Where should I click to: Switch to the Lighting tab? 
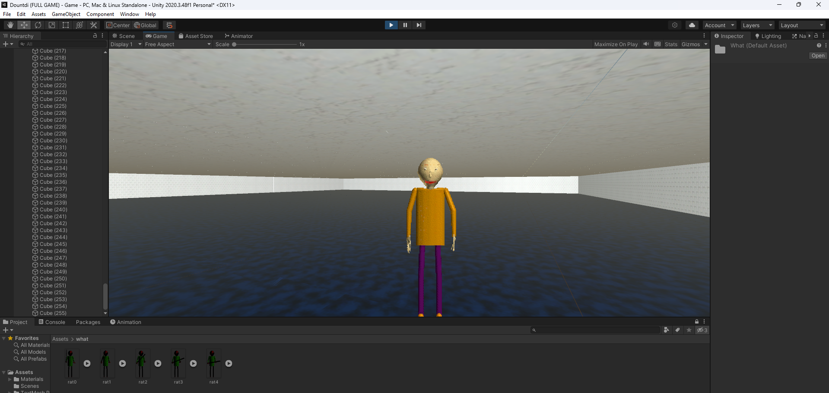click(768, 36)
